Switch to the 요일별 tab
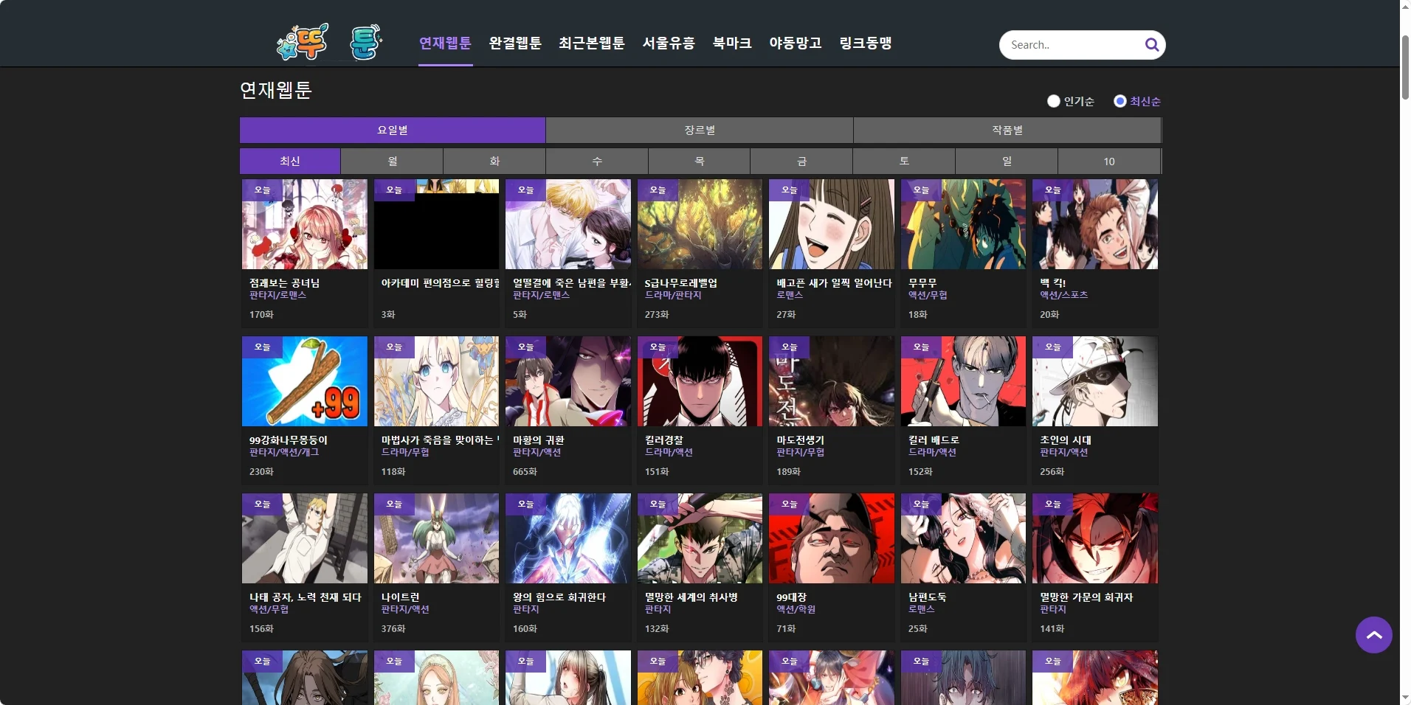This screenshot has width=1411, height=705. pos(393,130)
